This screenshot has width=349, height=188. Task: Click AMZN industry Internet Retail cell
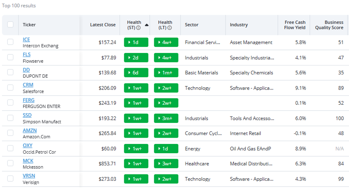[x=246, y=133]
